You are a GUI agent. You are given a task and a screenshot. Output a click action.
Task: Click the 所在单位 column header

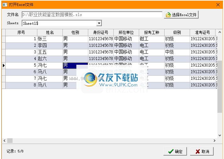(x=126, y=32)
